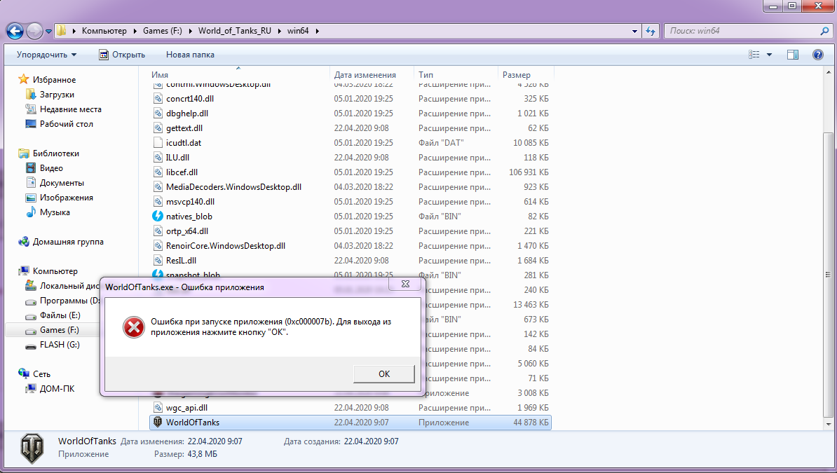
Task: Open help with the question mark icon
Action: pyautogui.click(x=818, y=55)
